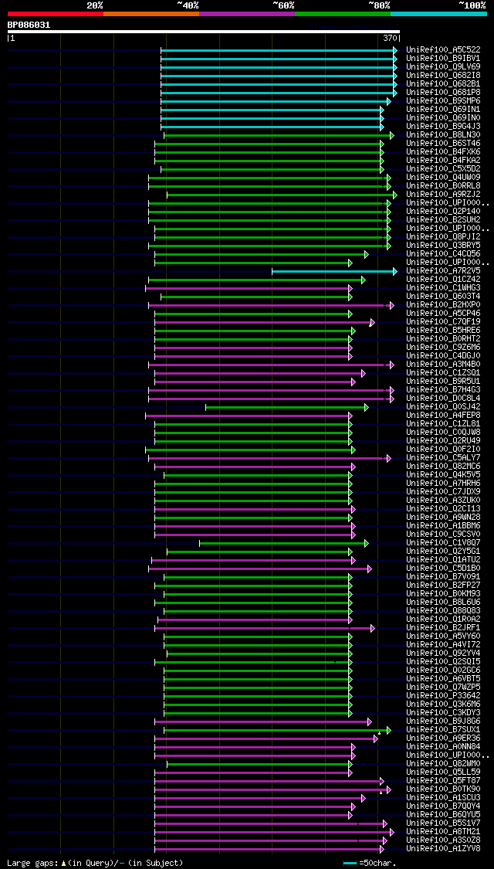Open the UniRef100_Q69IN1 hit label
This screenshot has height=869, width=494.
[443, 109]
